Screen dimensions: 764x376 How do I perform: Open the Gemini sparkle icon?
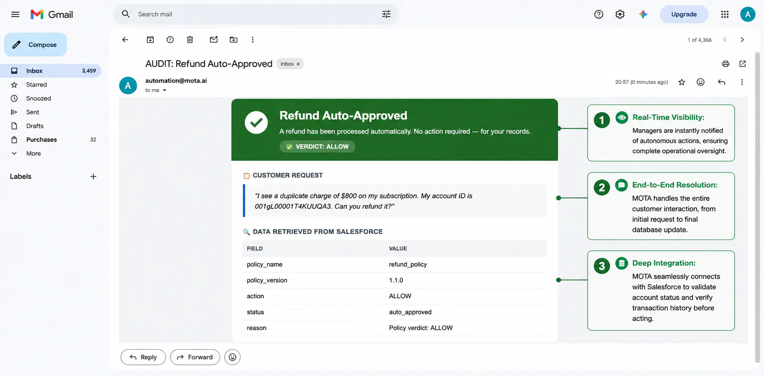[643, 14]
